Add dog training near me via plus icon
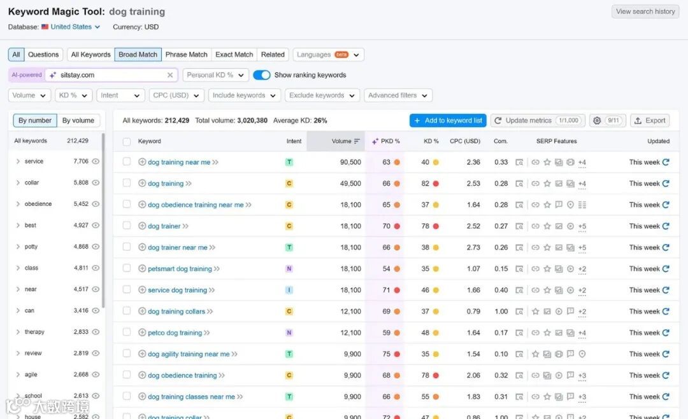 pos(142,162)
